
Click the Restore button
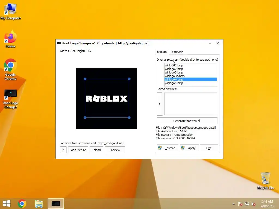point(168,148)
